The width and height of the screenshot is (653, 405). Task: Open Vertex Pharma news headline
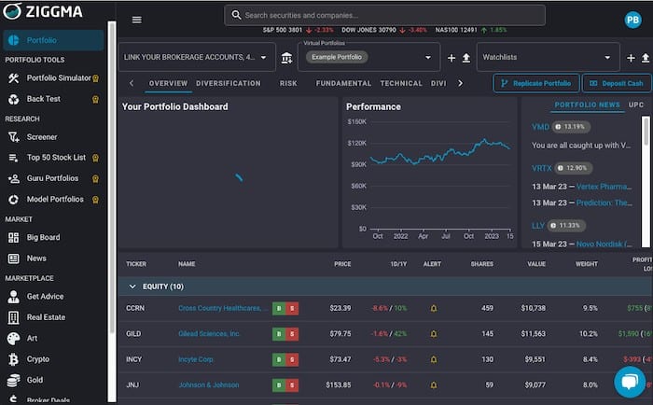(604, 187)
